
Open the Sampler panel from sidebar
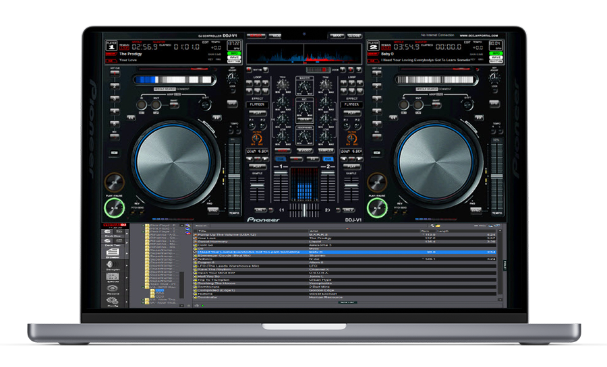[x=113, y=266]
